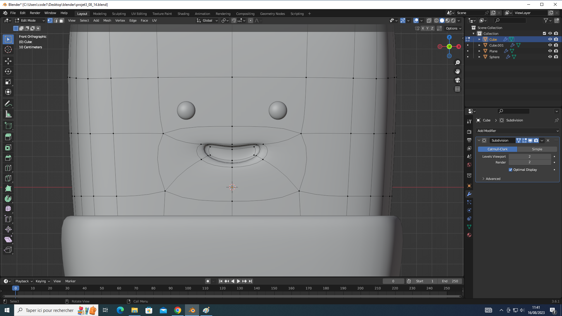Select the Scale tool
Viewport: 562px width, 316px height.
tap(8, 82)
